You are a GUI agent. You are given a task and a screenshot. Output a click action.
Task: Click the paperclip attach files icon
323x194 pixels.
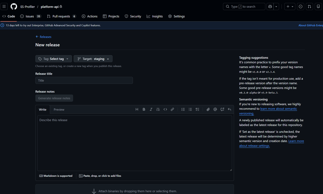pyautogui.click(x=208, y=109)
